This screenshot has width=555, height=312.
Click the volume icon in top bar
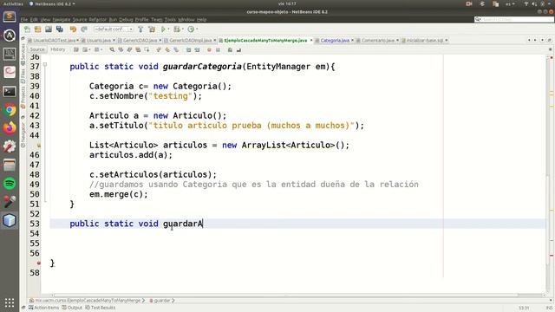(x=534, y=3)
